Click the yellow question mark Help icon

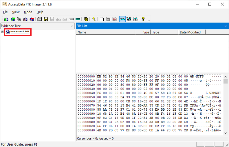coord(143,19)
